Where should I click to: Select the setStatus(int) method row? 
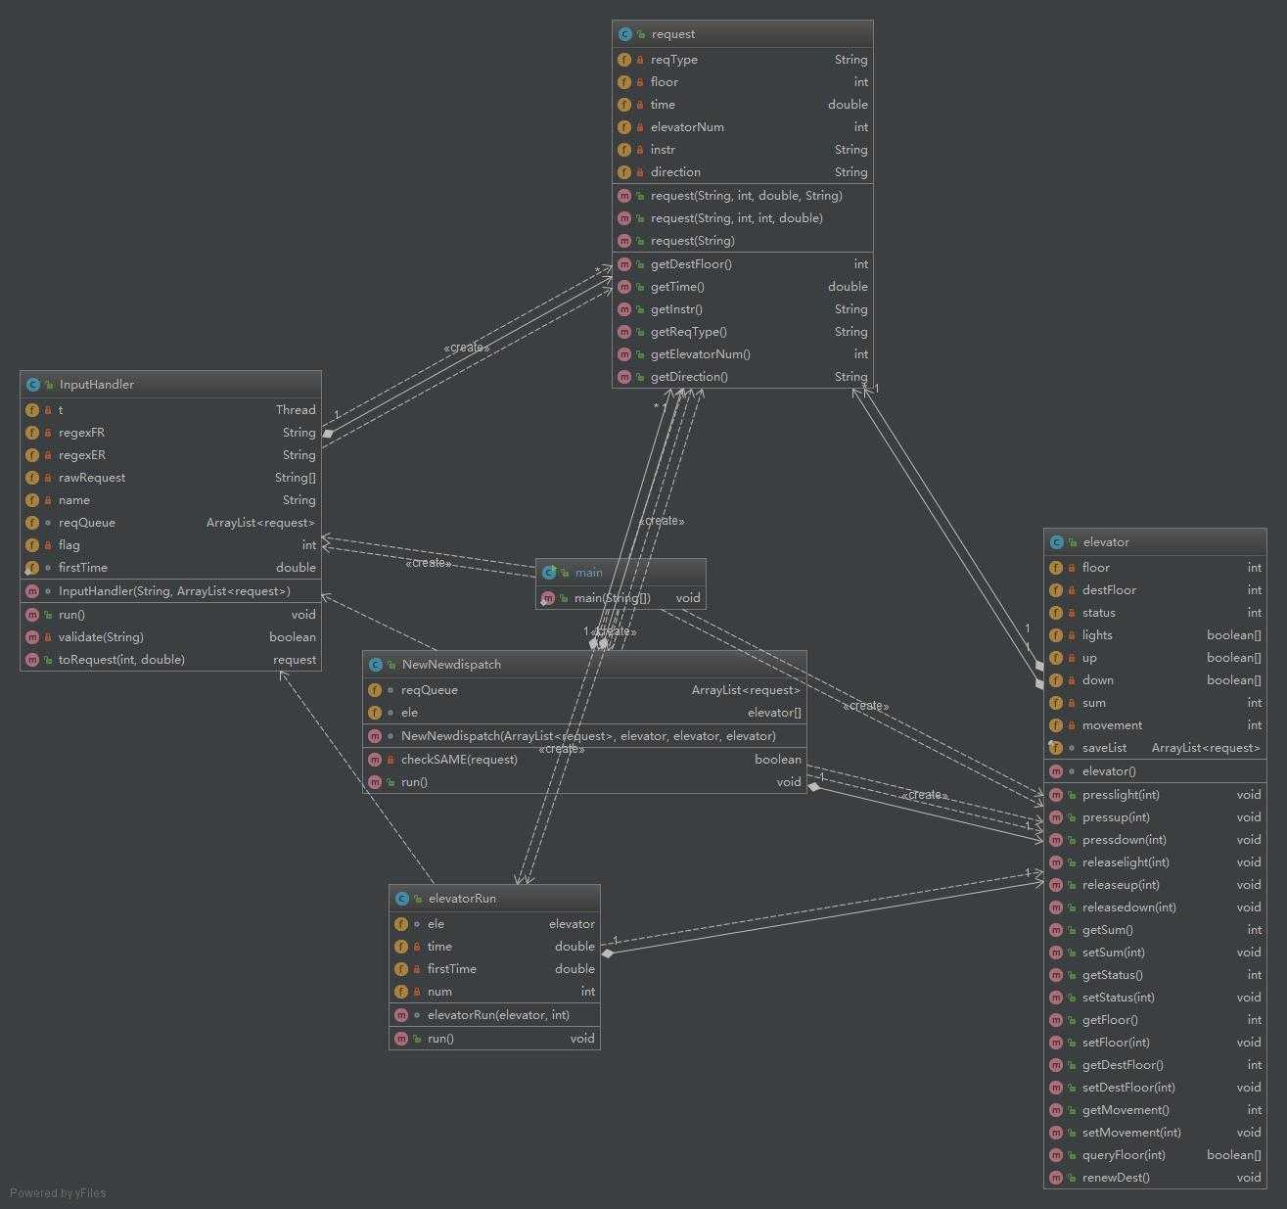[1155, 998]
